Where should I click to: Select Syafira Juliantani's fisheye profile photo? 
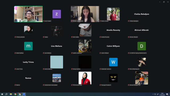[85, 46]
